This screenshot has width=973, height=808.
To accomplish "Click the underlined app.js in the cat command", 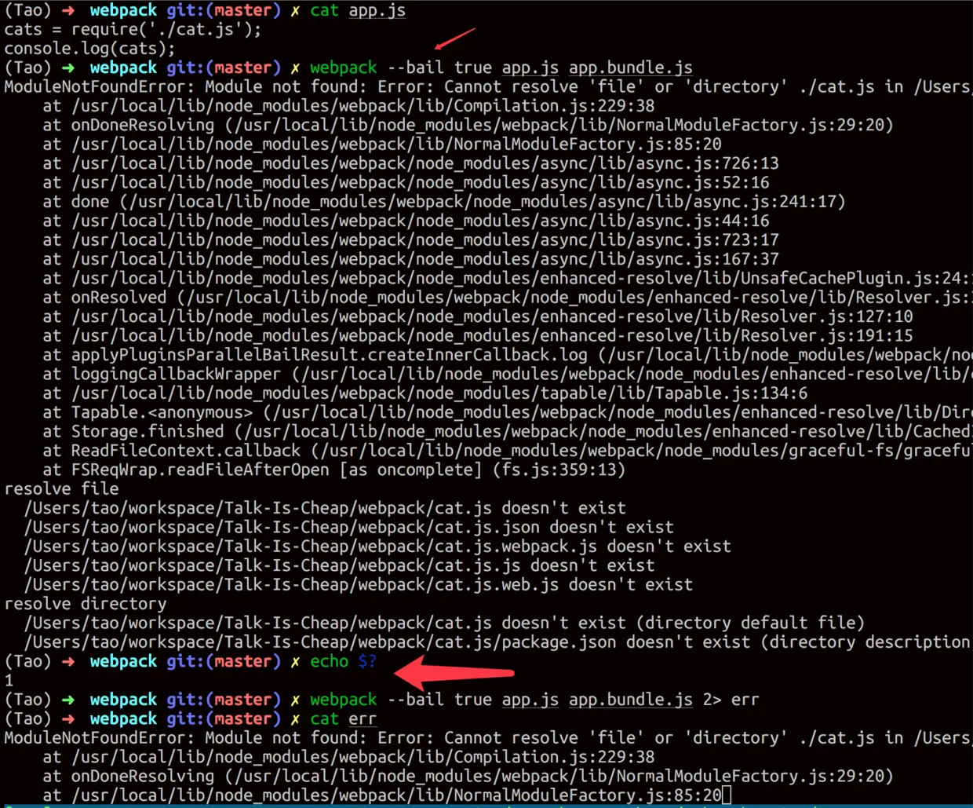I will coord(377,10).
